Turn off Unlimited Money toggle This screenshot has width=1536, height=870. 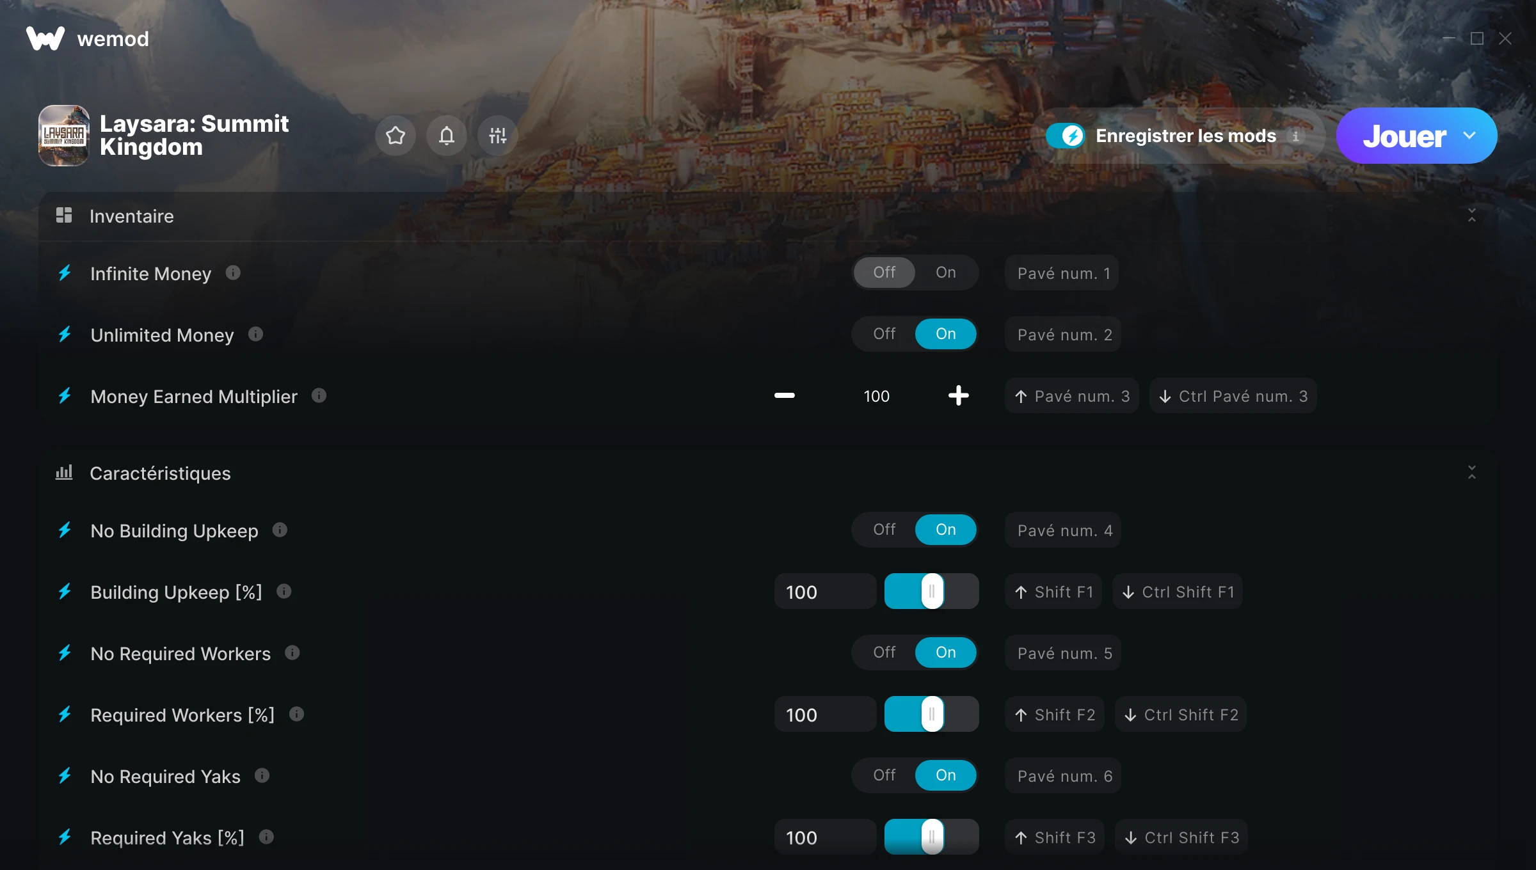click(884, 334)
